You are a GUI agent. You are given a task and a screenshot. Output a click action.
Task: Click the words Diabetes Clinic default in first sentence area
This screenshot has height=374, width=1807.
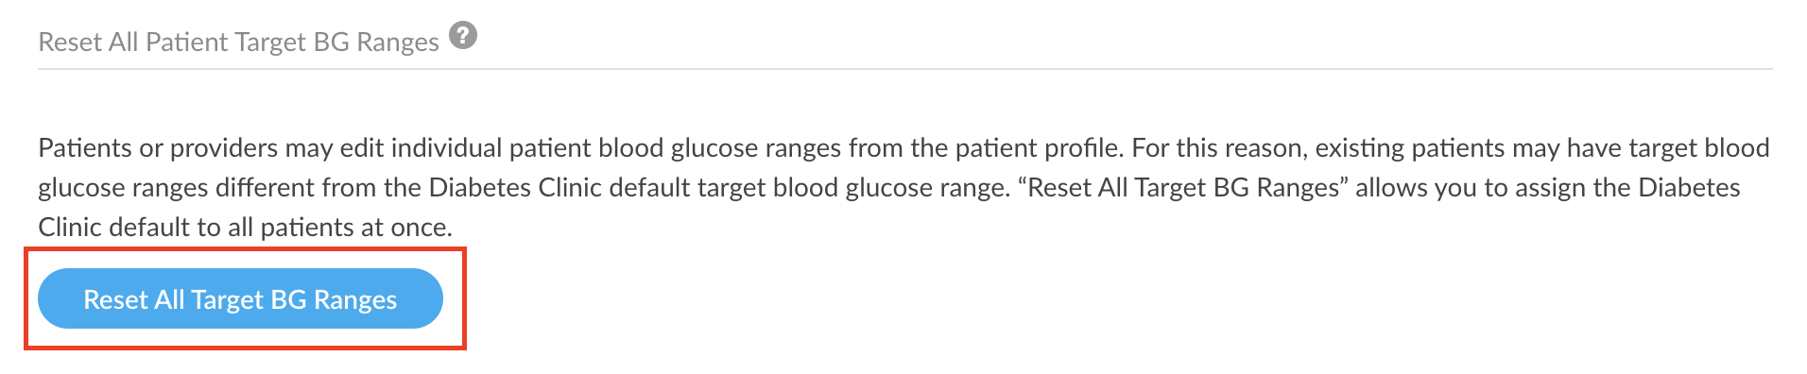[563, 187]
